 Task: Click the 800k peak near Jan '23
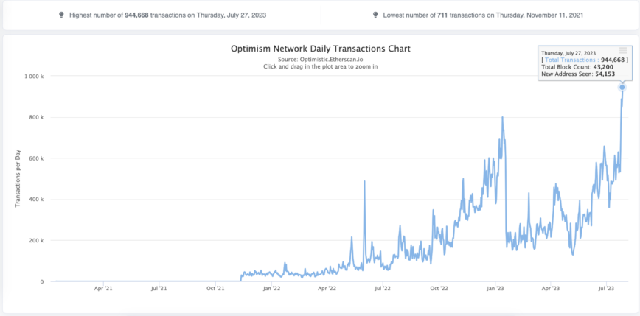pos(502,117)
